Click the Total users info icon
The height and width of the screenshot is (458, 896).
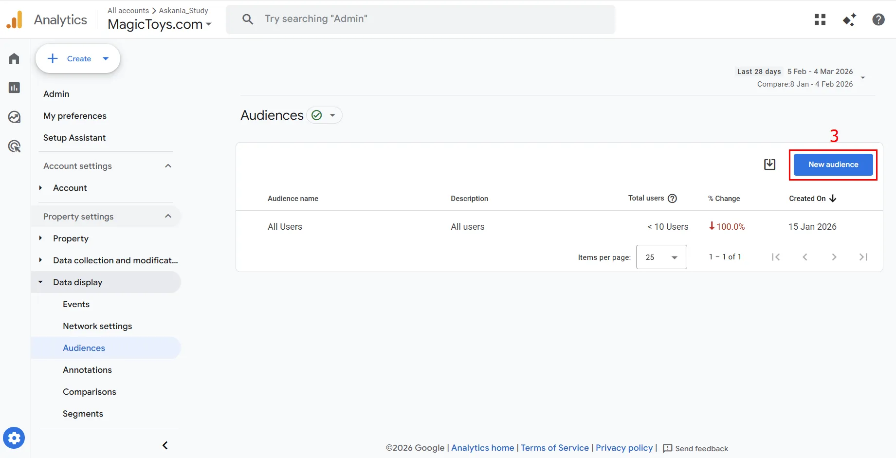(x=672, y=199)
